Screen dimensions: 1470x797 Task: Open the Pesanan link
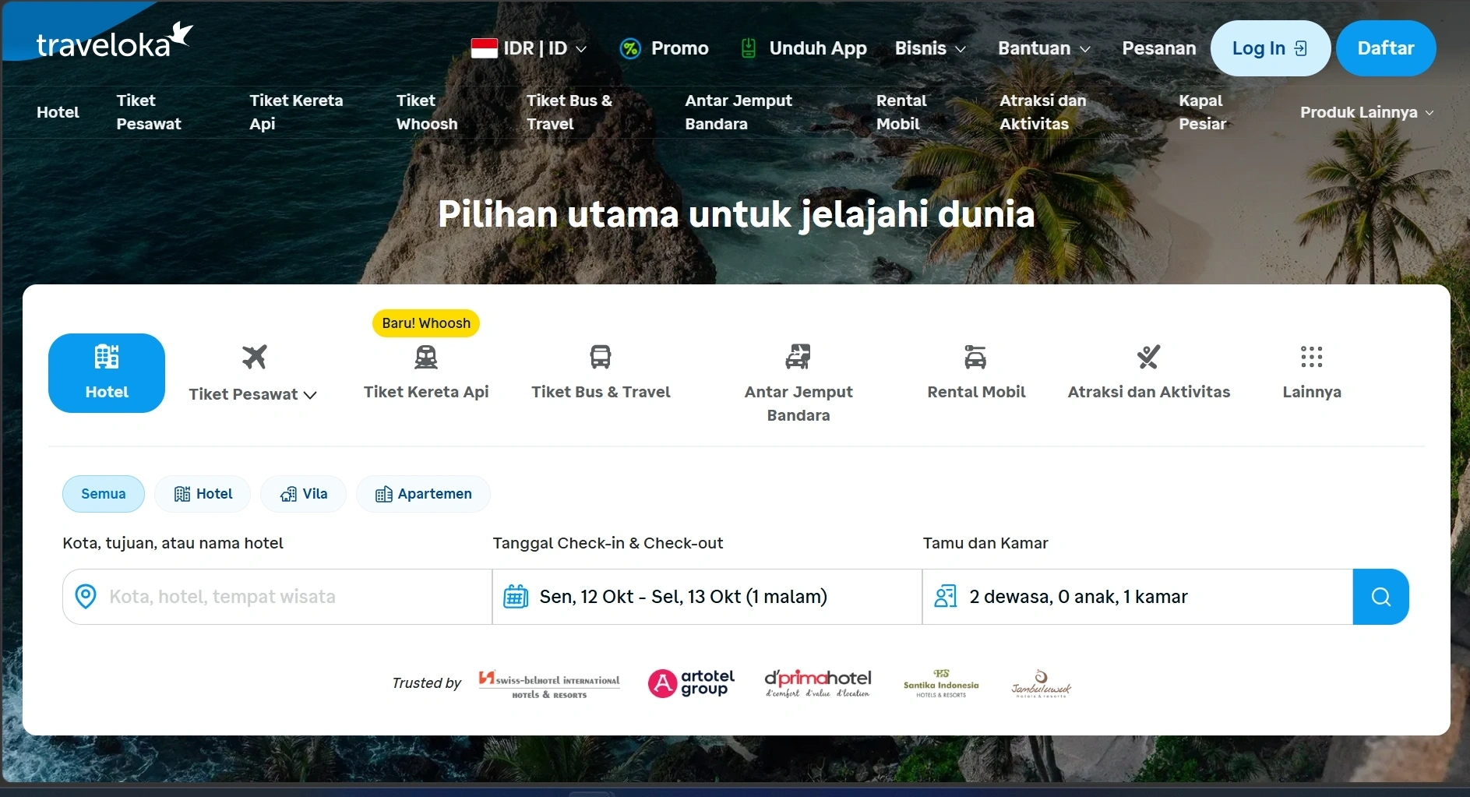coord(1158,48)
